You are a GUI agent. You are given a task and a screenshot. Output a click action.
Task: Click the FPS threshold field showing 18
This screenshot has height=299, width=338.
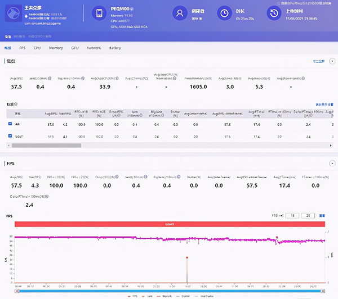(292, 215)
